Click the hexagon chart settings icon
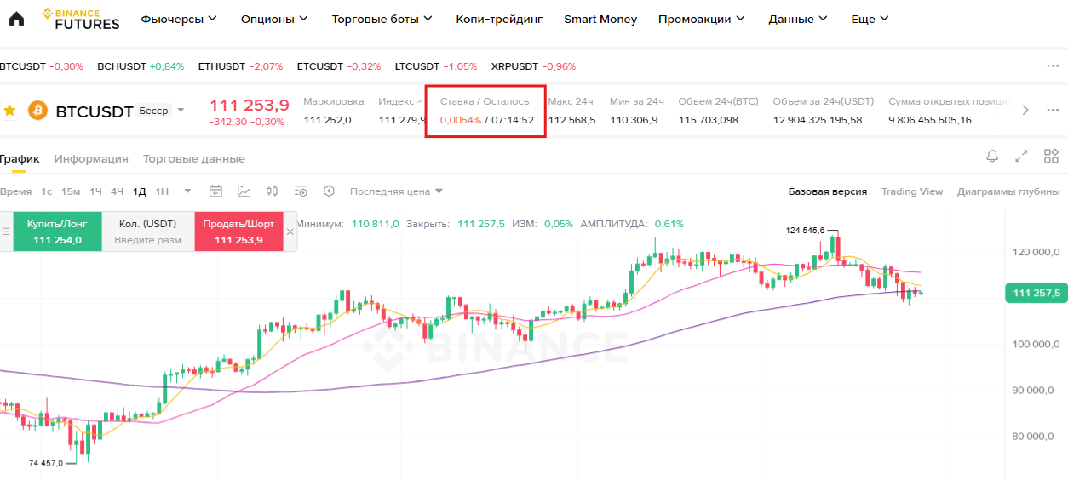1068x480 pixels. point(330,191)
